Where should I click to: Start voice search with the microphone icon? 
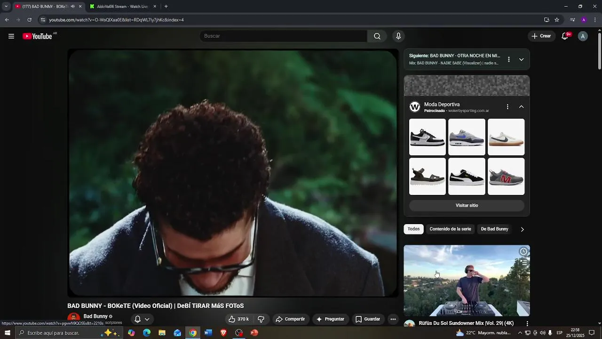click(x=398, y=36)
